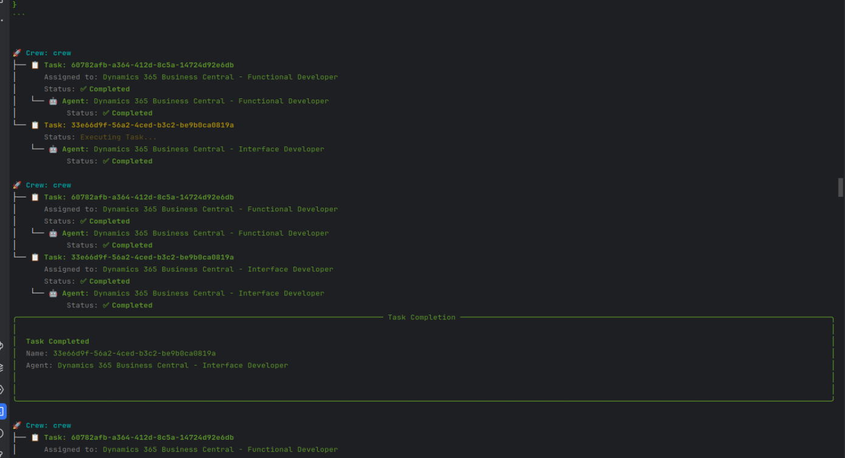Click robot icon under Executing Task status
The height and width of the screenshot is (458, 845).
pyautogui.click(x=53, y=149)
